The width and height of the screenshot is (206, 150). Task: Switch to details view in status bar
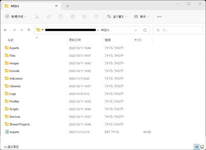[197, 147]
